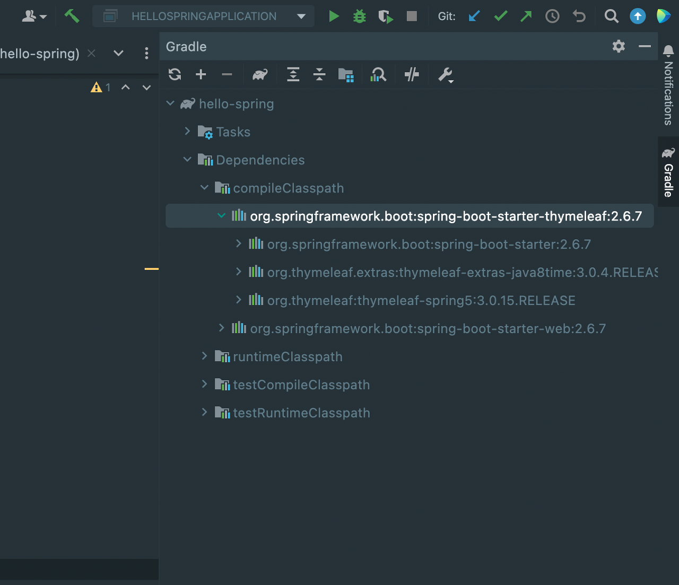Click the warning indicator in editor

coord(101,87)
